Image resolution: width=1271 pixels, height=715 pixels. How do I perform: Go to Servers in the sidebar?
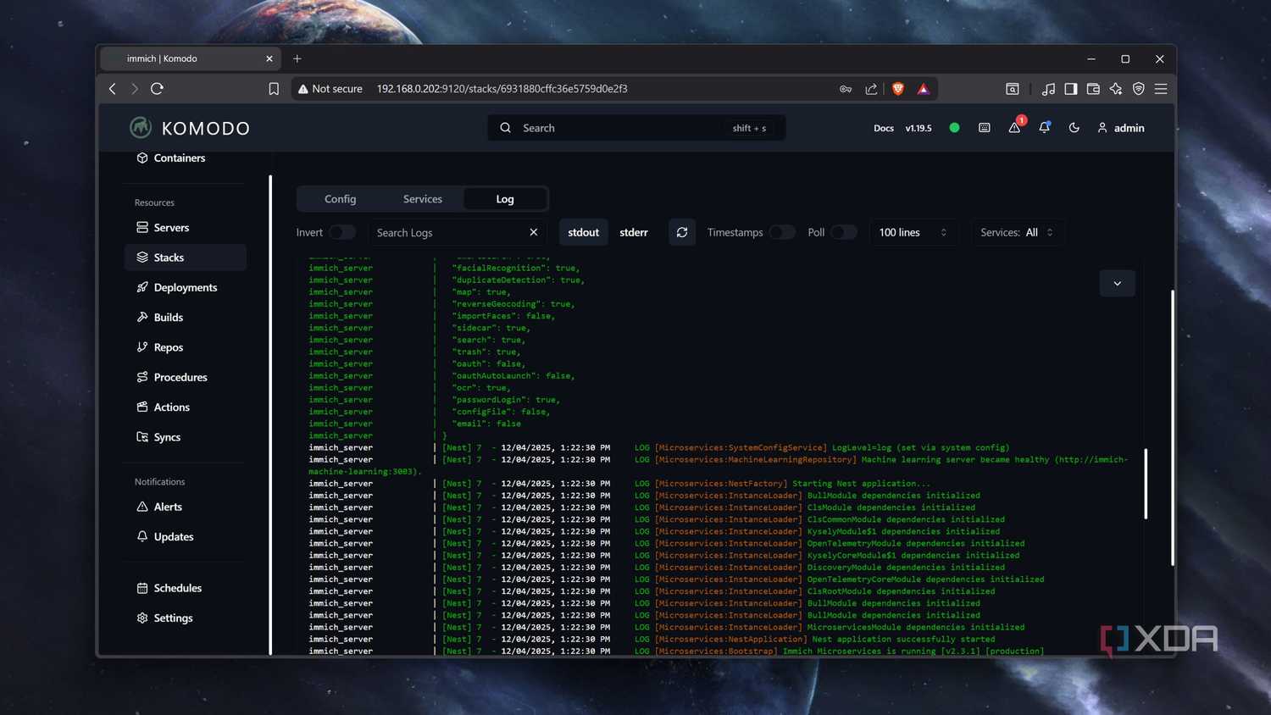pos(163,227)
